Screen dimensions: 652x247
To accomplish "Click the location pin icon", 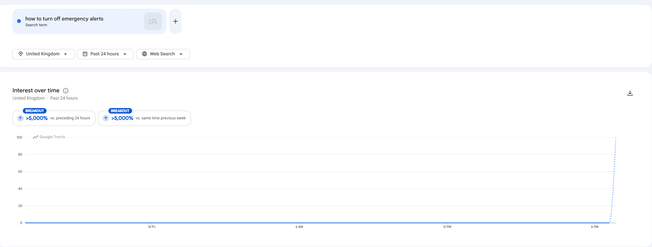I will (x=20, y=54).
